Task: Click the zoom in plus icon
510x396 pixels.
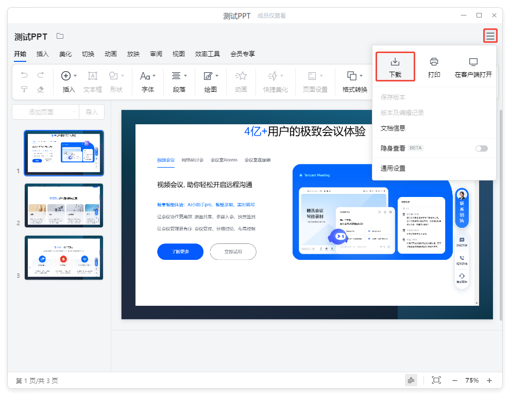Action: pyautogui.click(x=489, y=381)
